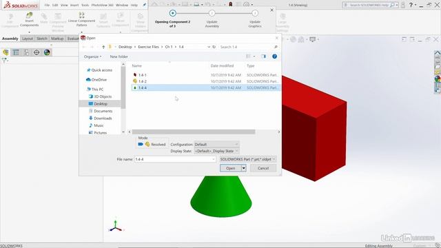
Task: Open the FeatureManager design tree tab icon
Action: pos(6,52)
